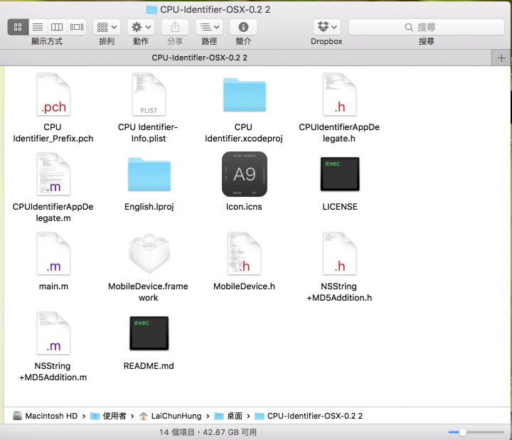This screenshot has width=512, height=440.
Task: Switch to cover flow view mode
Action: pyautogui.click(x=77, y=27)
